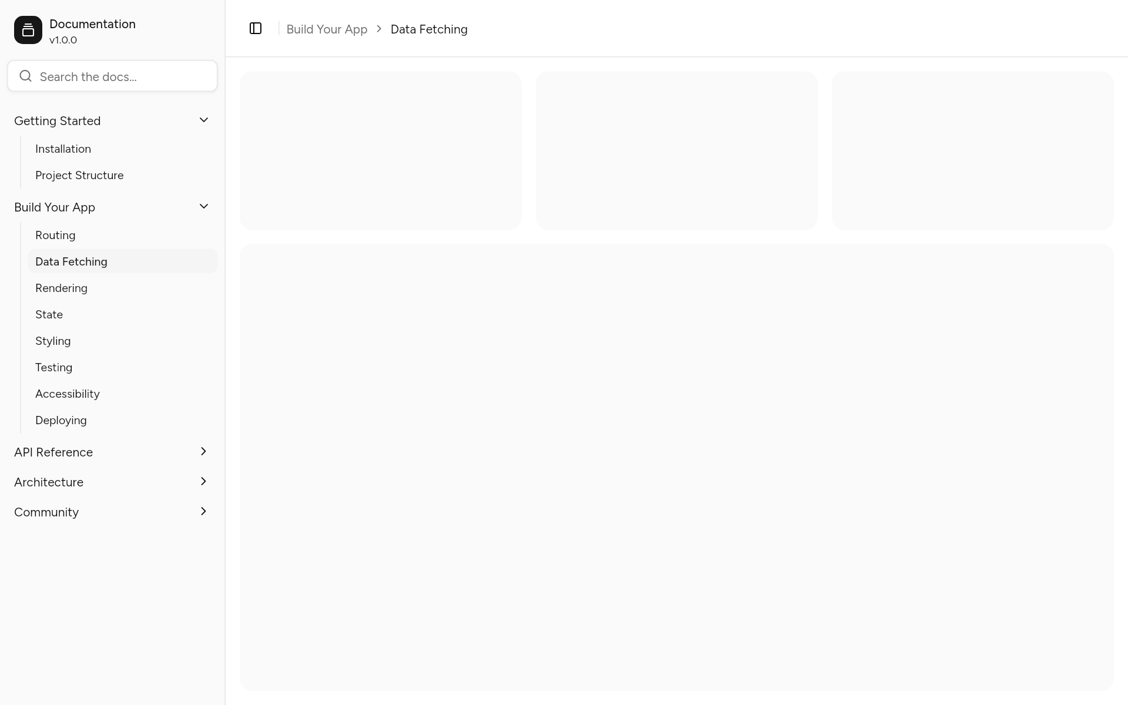Click the Getting Started heading
The height and width of the screenshot is (705, 1128).
point(58,120)
